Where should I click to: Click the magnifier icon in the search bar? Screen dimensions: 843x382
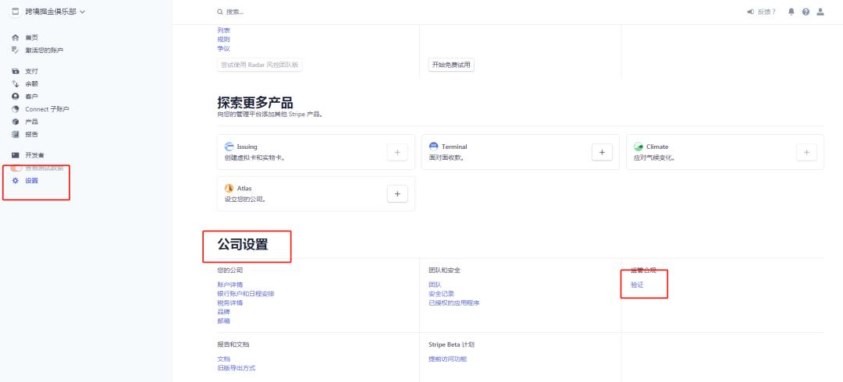pyautogui.click(x=220, y=12)
